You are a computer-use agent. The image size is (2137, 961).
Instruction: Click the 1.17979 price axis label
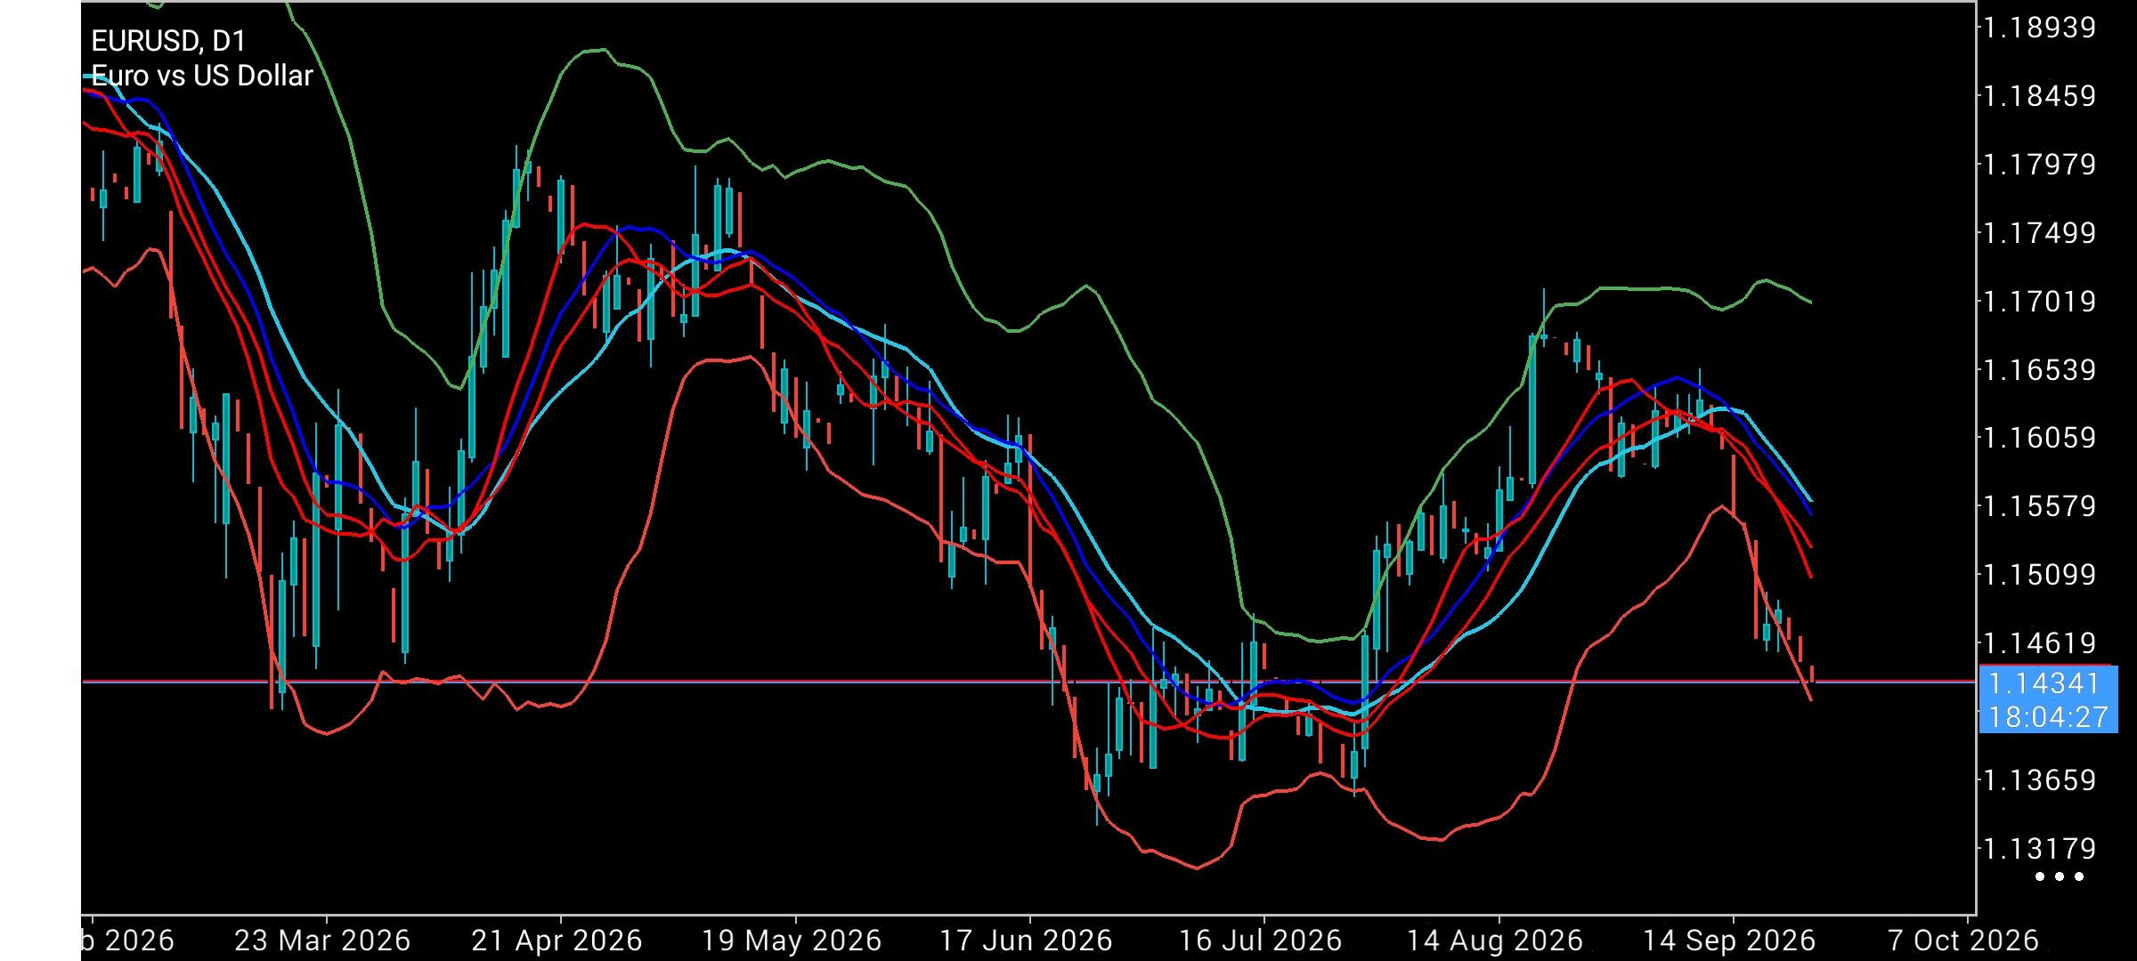(2040, 165)
